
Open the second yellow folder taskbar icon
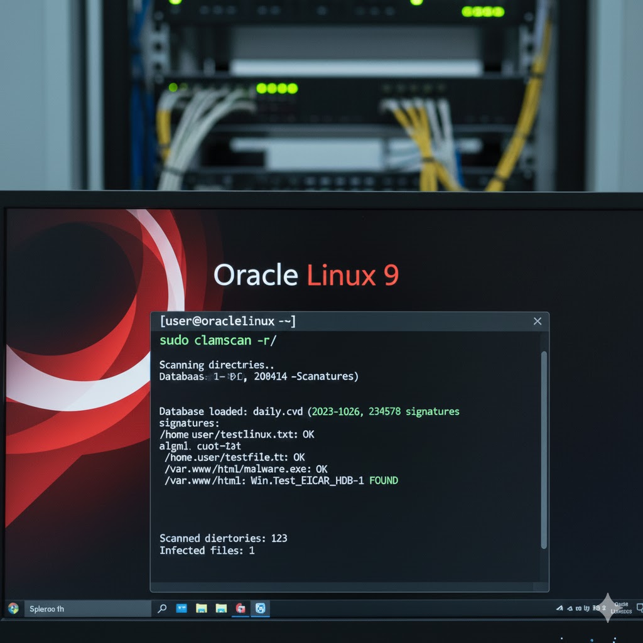tap(221, 608)
